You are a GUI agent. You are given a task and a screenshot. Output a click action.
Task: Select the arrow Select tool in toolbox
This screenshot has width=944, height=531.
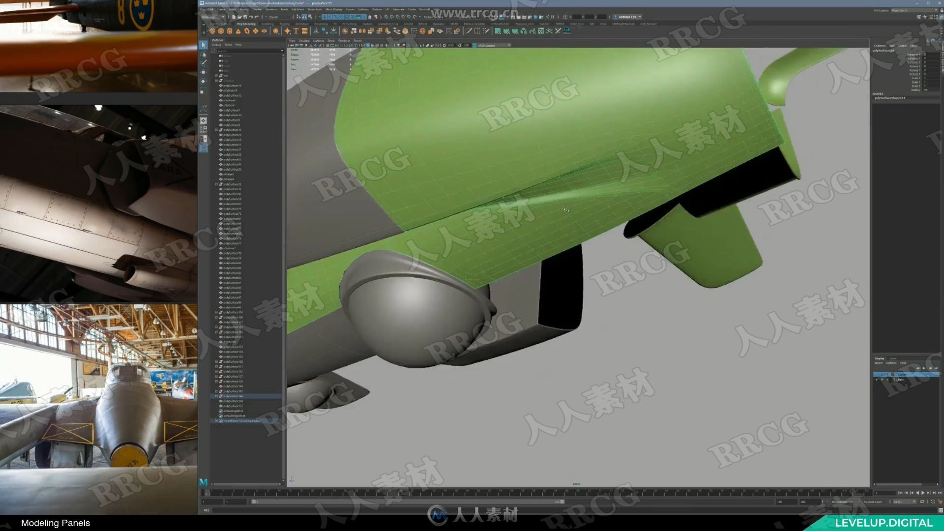(x=204, y=45)
